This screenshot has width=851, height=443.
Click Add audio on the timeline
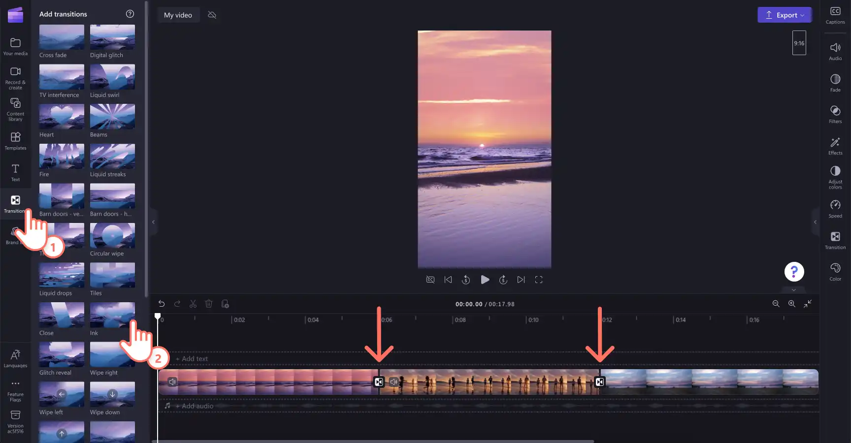195,406
